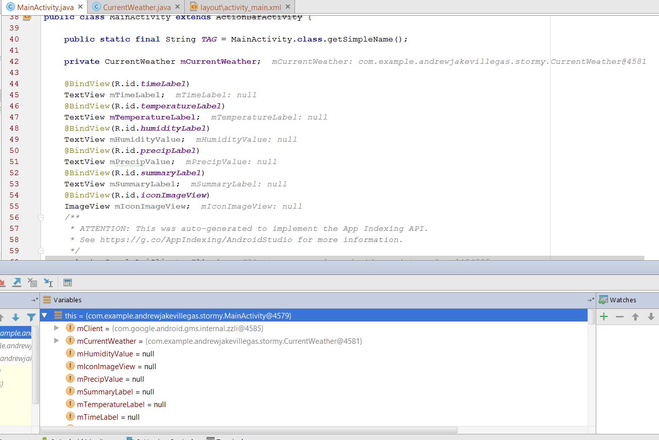Screen dimensions: 659x440
Task: Expand the mClient variable node
Action: [x=57, y=328]
